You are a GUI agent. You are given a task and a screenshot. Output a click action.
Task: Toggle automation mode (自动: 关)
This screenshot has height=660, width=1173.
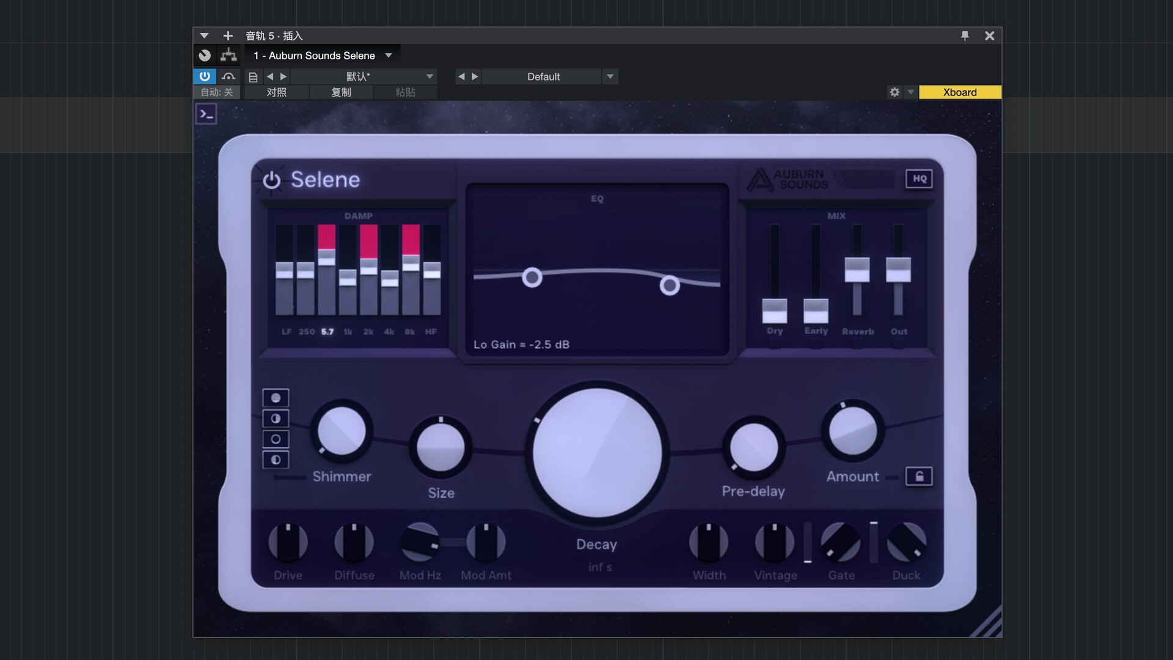click(217, 92)
